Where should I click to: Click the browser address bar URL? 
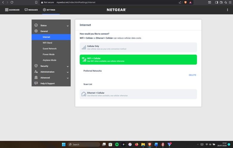tap(76, 2)
